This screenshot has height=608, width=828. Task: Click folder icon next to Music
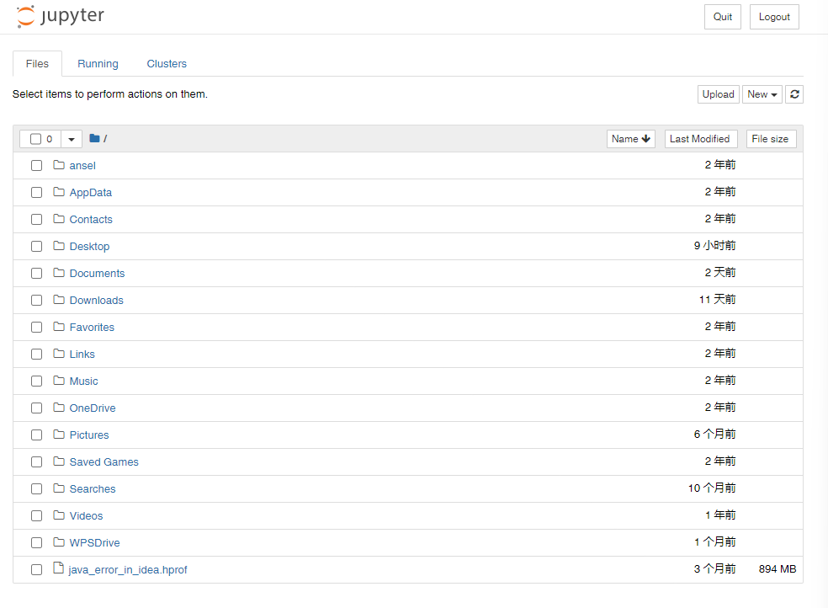[x=59, y=381]
